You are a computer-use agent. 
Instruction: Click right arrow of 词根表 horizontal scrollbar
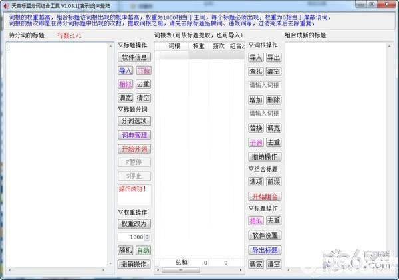coord(241,270)
